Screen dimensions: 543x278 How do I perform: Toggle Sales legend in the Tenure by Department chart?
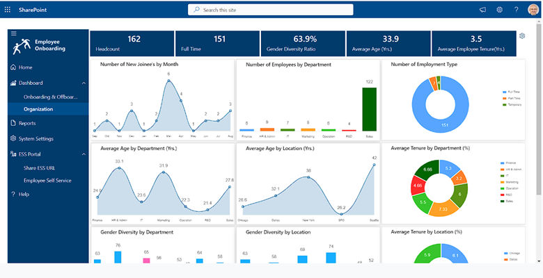pos(507,201)
